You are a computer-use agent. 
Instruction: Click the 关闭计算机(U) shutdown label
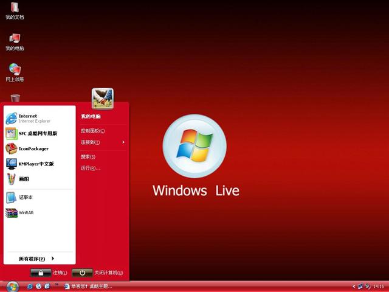coord(109,273)
